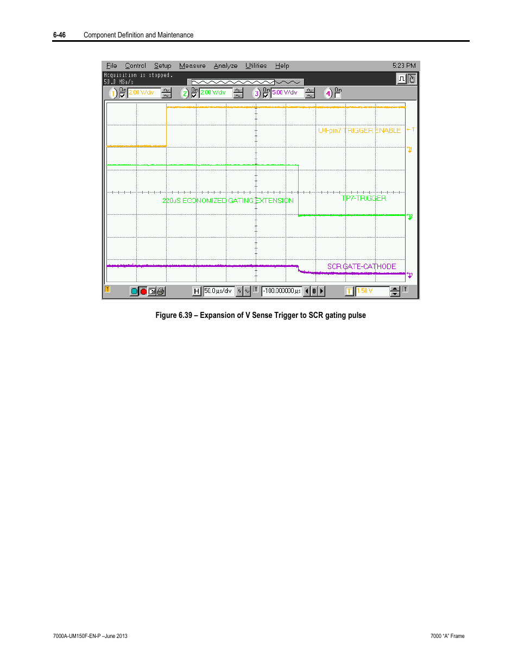
Task: Open trigger setup T button
Action: pos(349,291)
